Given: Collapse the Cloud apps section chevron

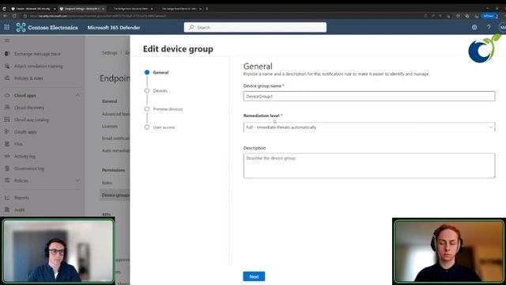Looking at the screenshot, I should coord(77,95).
